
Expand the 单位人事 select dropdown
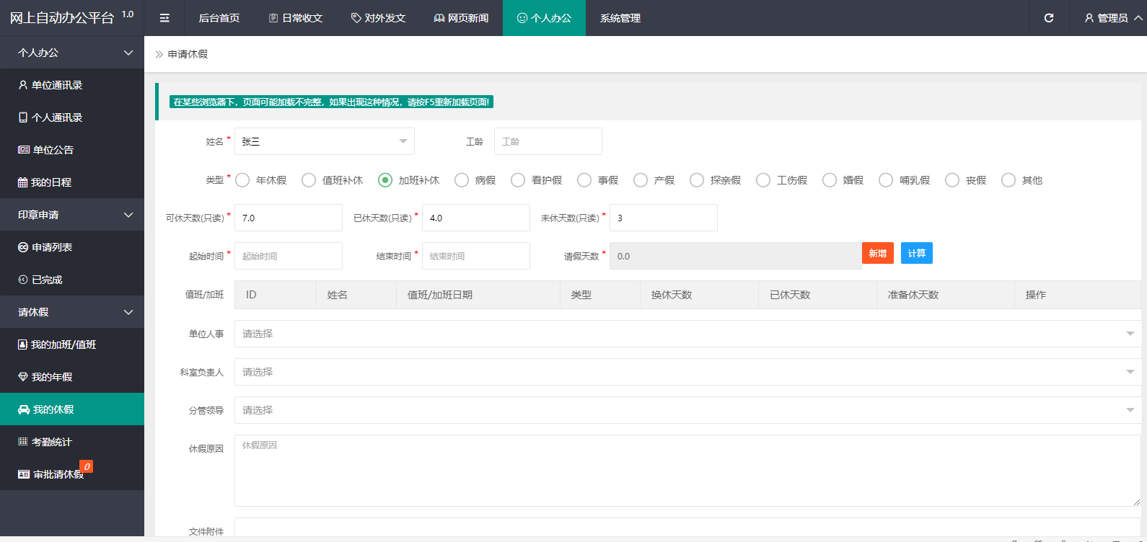pyautogui.click(x=687, y=334)
